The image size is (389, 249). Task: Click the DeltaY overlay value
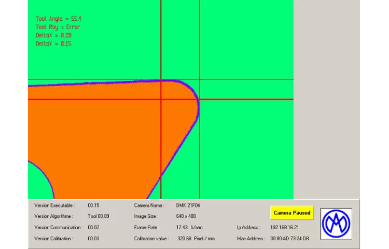click(53, 44)
